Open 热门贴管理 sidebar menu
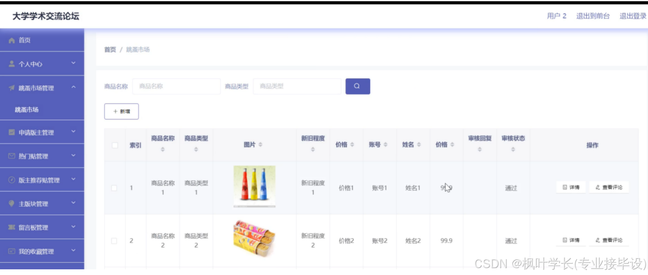 click(42, 156)
